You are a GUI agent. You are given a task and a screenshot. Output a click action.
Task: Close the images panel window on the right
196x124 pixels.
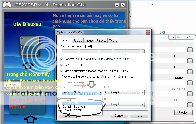(188, 37)
